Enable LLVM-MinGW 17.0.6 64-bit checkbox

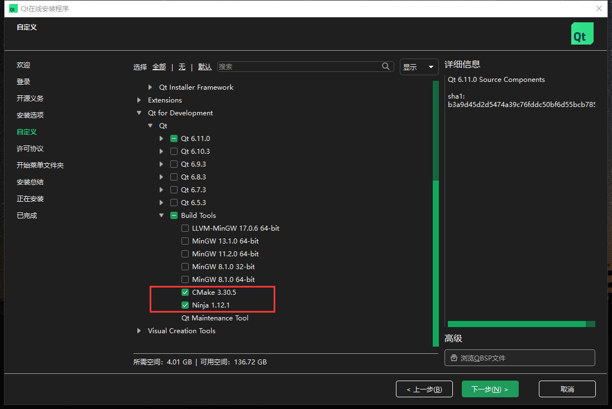[185, 228]
